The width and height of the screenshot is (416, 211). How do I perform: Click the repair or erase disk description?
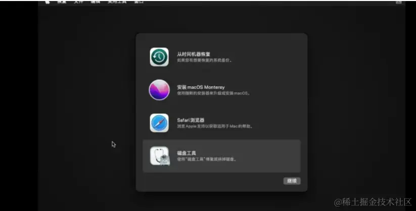[x=207, y=159]
